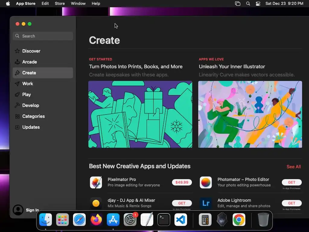Open the Window menu

pos(78,4)
